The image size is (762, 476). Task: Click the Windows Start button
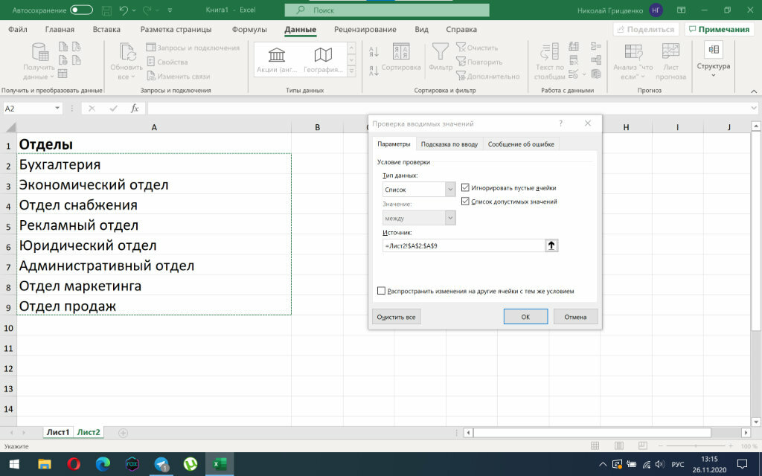tap(13, 464)
